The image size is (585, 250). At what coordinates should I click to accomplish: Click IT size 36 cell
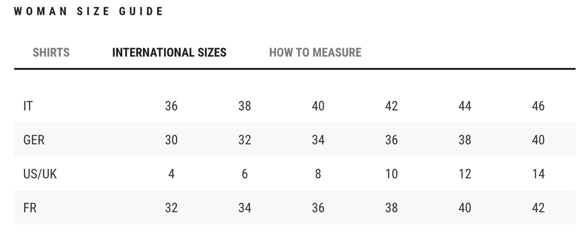pos(171,106)
